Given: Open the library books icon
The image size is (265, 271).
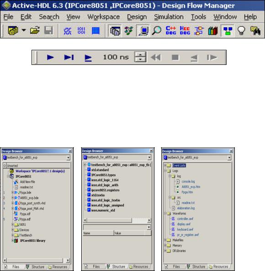Looking at the screenshot, I should [x=213, y=31].
